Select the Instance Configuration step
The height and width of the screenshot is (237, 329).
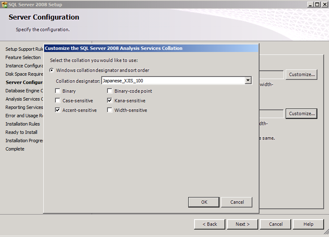[x=24, y=66]
